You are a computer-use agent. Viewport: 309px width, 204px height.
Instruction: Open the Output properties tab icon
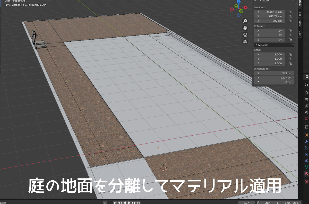(306, 99)
